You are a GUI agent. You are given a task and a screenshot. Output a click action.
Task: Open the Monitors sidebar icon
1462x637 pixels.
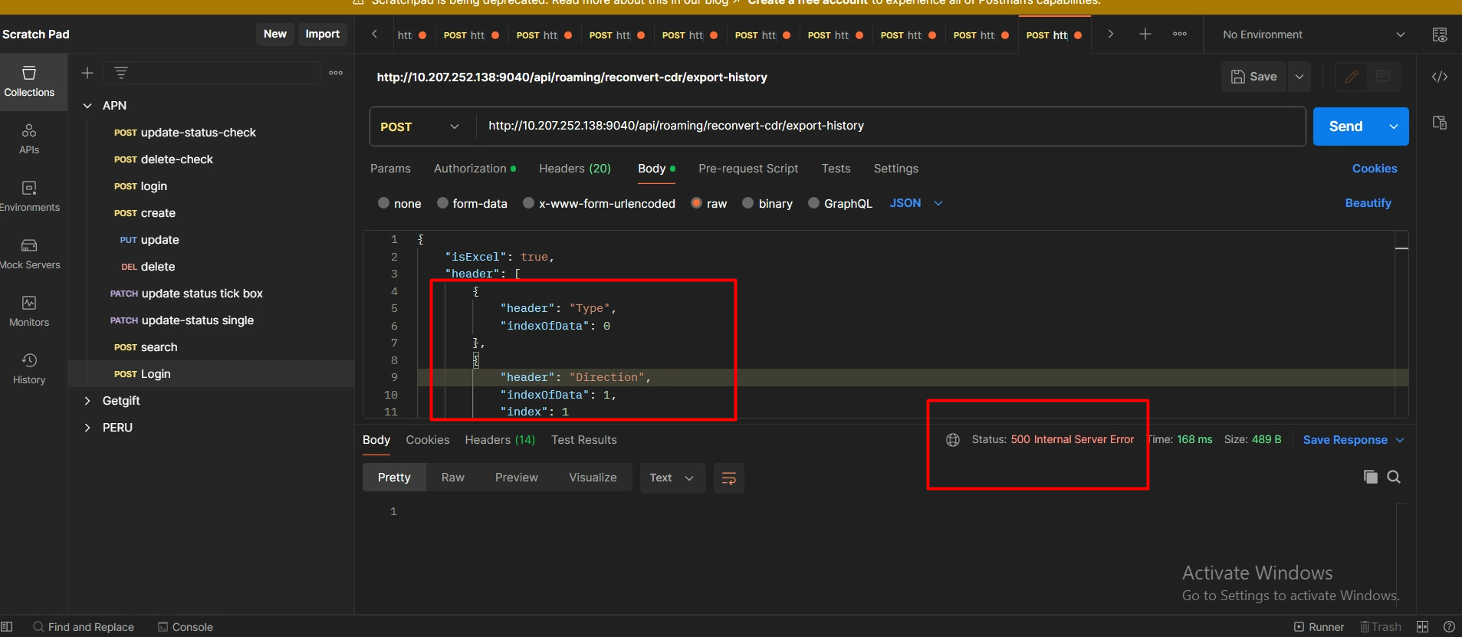(x=29, y=311)
